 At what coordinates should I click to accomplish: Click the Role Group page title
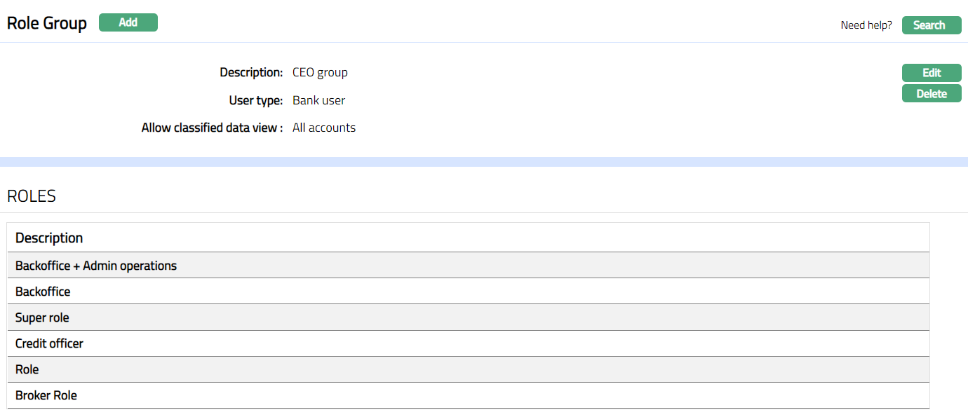[47, 23]
